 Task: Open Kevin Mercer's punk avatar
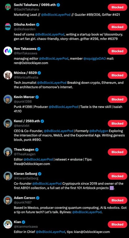(x=8, y=99)
